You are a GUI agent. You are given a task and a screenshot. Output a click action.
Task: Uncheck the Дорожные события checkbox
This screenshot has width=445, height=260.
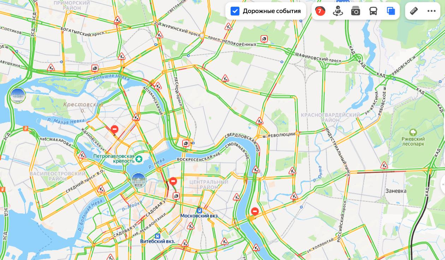coord(235,11)
